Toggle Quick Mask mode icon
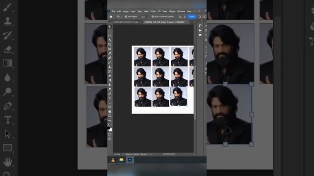314x176 pixels. 109,134
